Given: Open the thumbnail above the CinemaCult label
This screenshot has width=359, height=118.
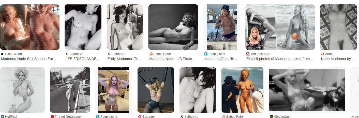Looking at the screenshot, I should coord(307,90).
